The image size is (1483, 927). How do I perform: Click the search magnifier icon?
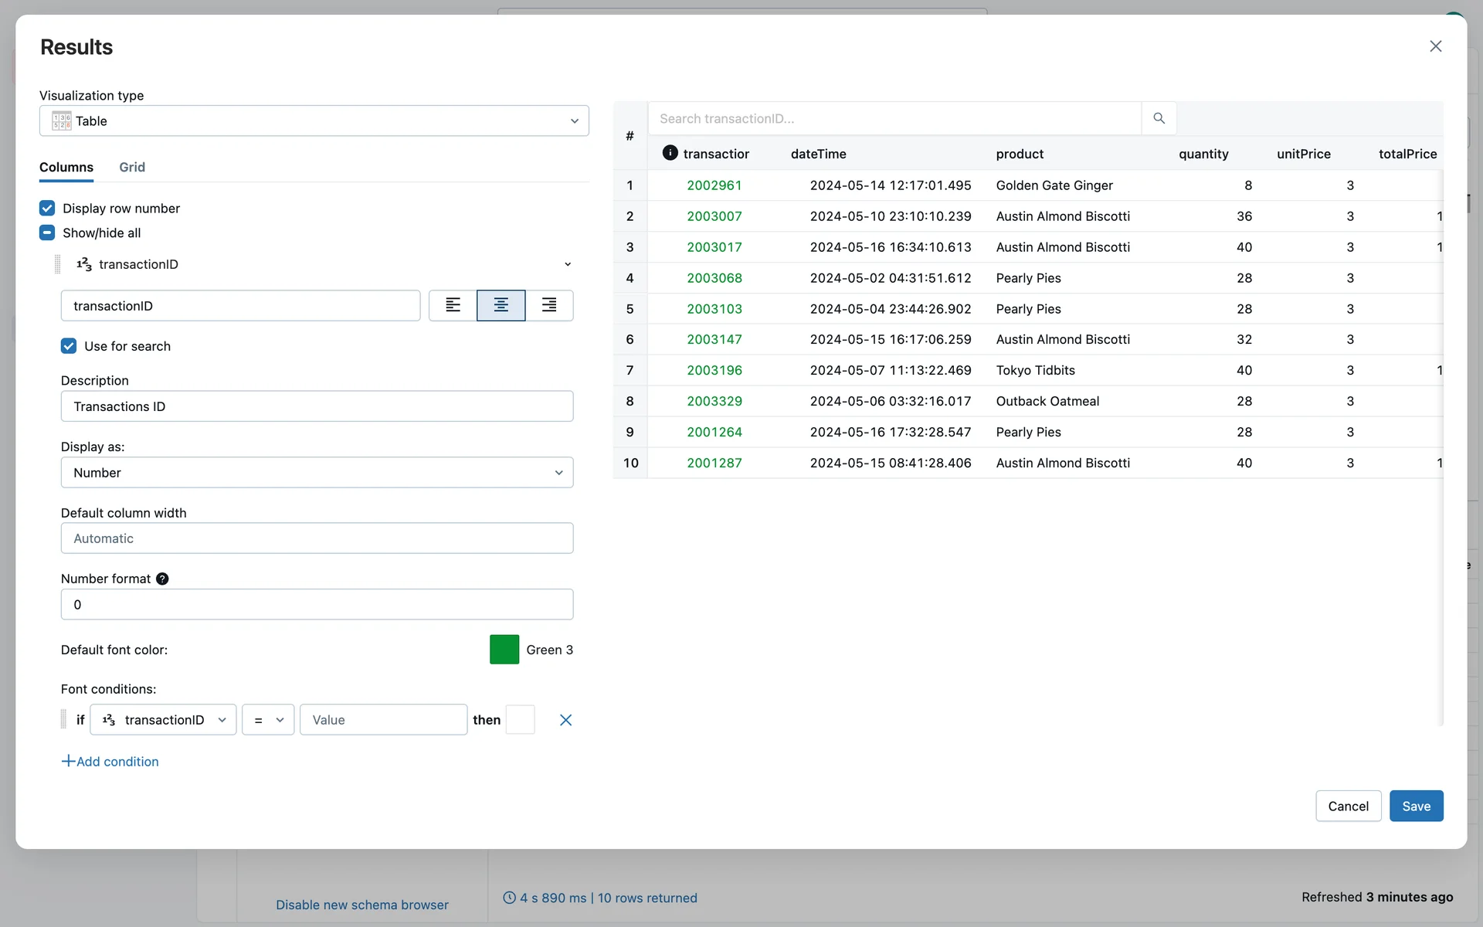(1159, 118)
